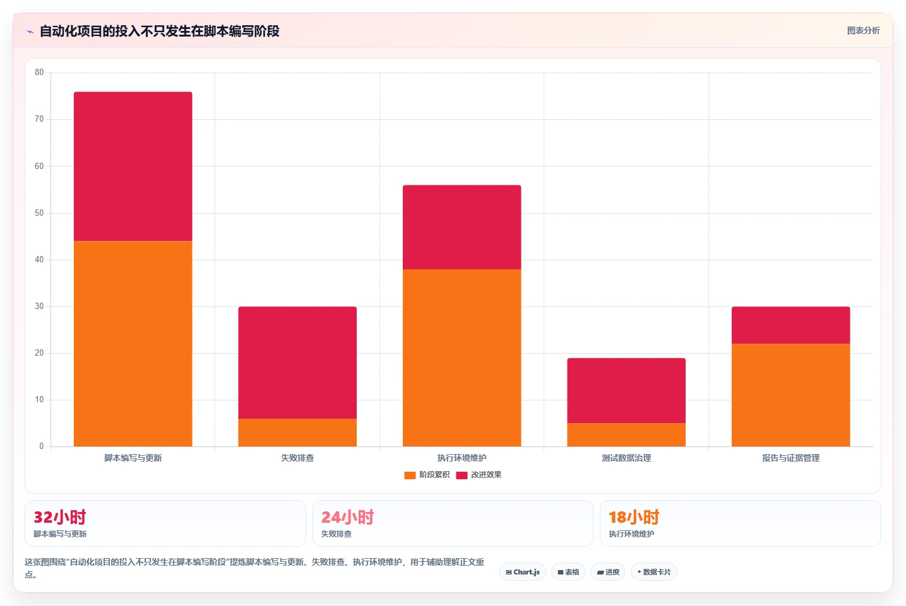
Task: Click the 图表分析 label in the header
Action: [863, 30]
